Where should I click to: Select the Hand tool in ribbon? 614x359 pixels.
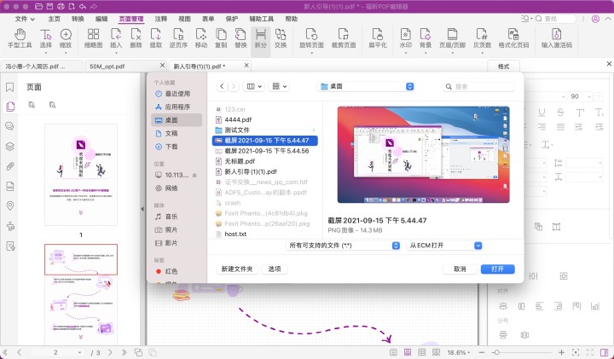pos(19,38)
